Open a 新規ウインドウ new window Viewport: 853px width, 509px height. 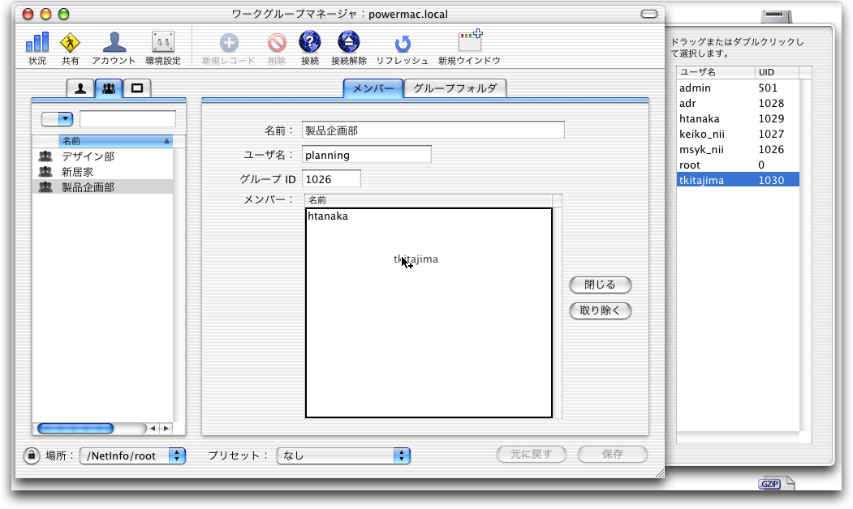(x=469, y=43)
